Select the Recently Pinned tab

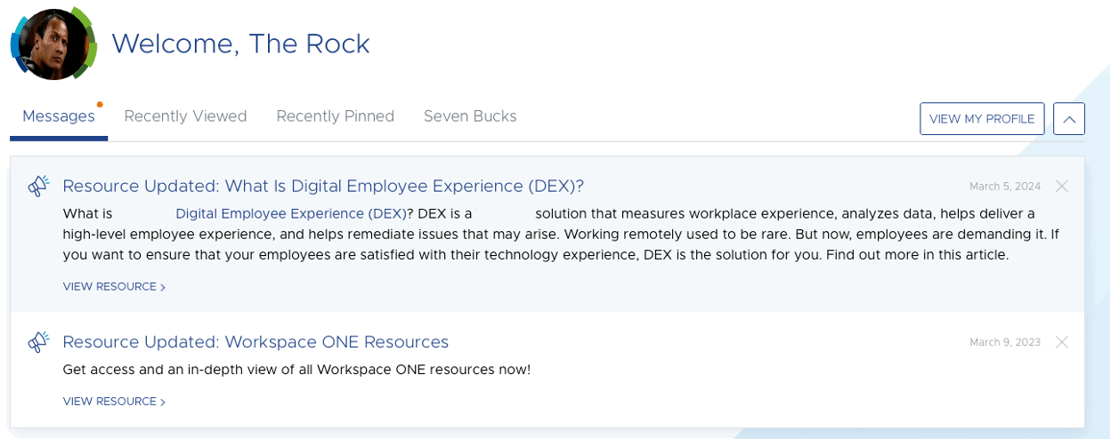tap(335, 116)
